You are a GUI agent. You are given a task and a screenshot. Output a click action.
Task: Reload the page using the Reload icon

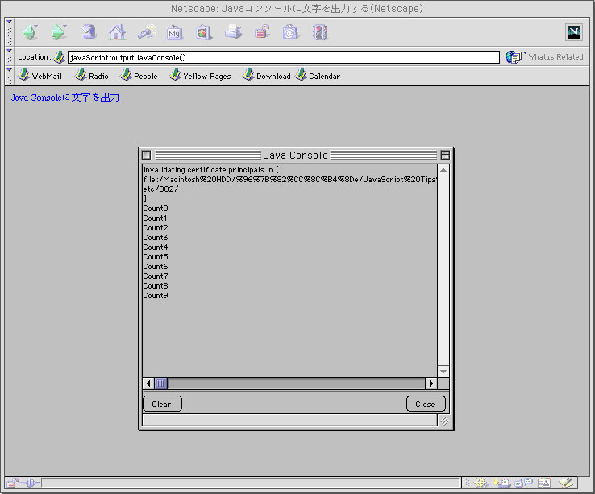89,32
